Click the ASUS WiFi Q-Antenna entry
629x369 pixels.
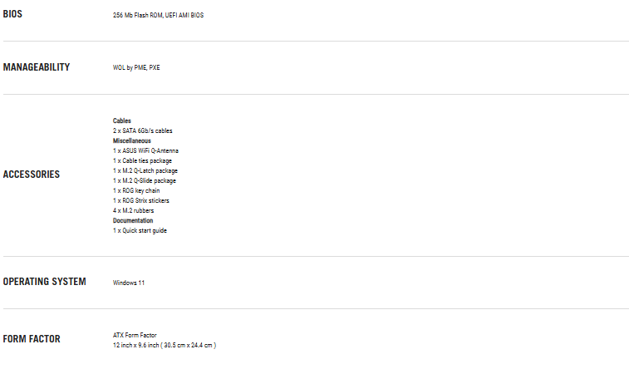(145, 150)
